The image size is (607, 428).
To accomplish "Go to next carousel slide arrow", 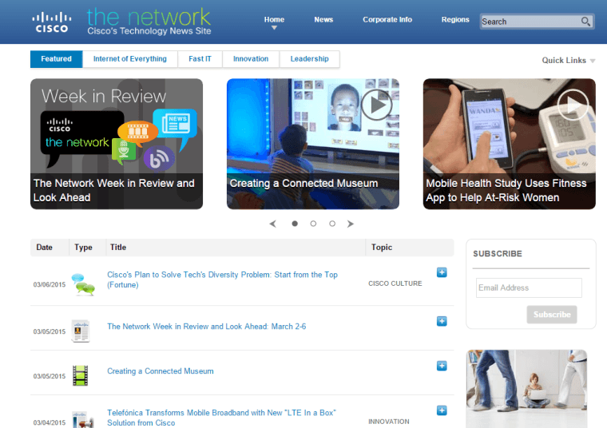I will point(351,224).
